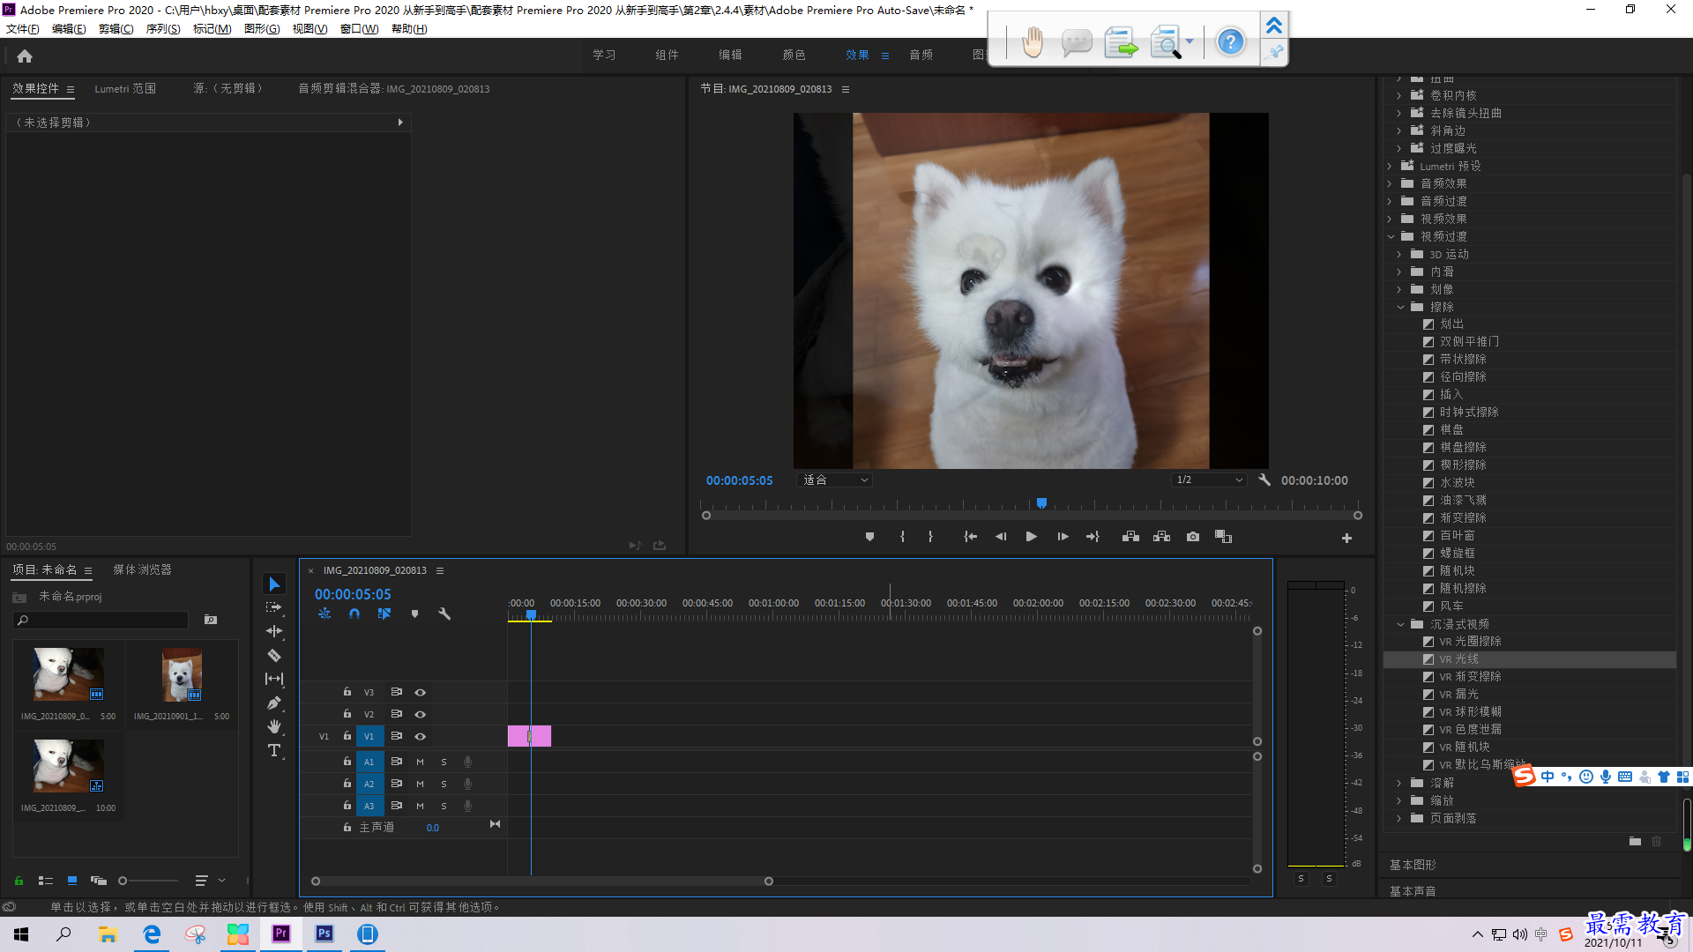Open program monitor settings wrench
This screenshot has width=1693, height=952.
(x=1264, y=480)
